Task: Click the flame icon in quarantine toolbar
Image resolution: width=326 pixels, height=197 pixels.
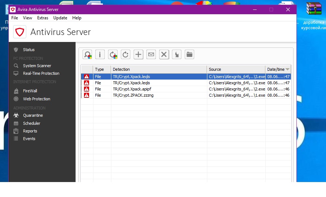Action: click(x=177, y=55)
